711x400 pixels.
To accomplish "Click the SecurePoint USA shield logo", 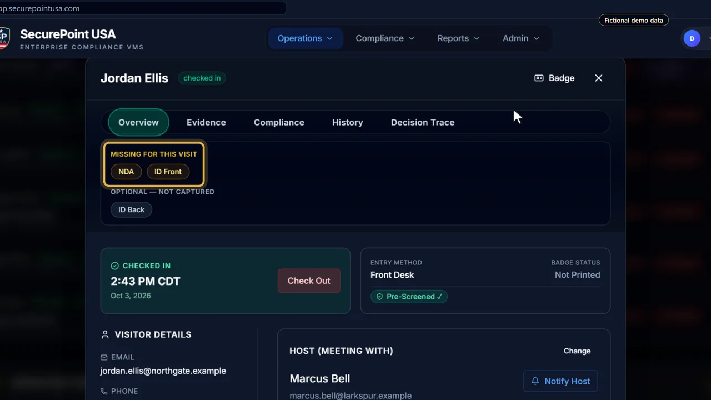I will click(x=4, y=38).
